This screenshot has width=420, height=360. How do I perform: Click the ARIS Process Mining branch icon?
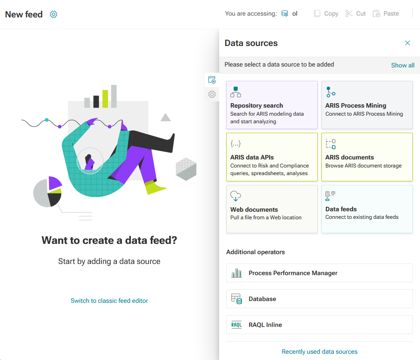coord(331,92)
